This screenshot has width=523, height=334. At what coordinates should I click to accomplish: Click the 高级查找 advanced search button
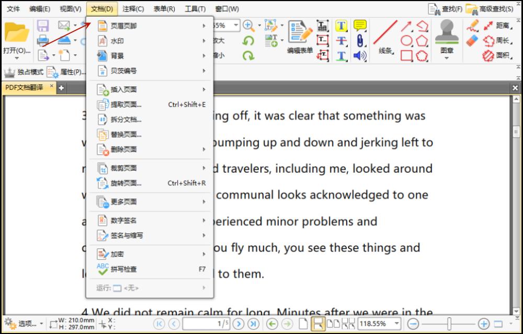490,9
